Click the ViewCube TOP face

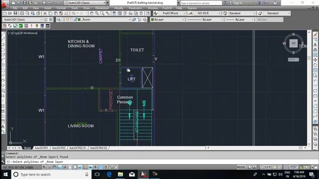(294, 43)
